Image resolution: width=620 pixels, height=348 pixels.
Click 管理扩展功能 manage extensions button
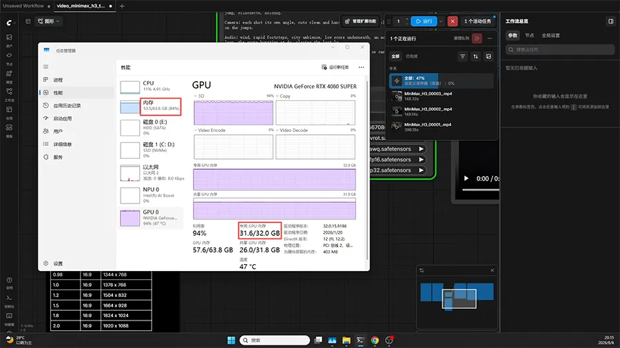point(360,21)
